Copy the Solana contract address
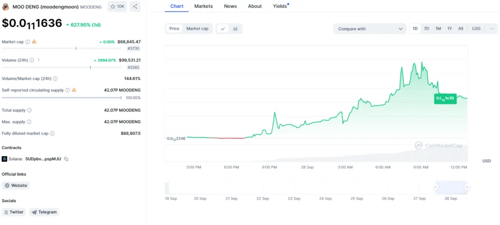The image size is (500, 225). pos(66,159)
